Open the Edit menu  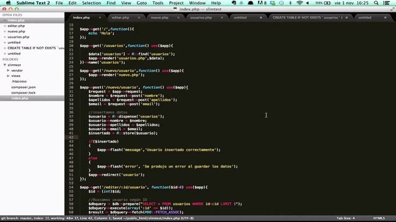[x=72, y=3]
